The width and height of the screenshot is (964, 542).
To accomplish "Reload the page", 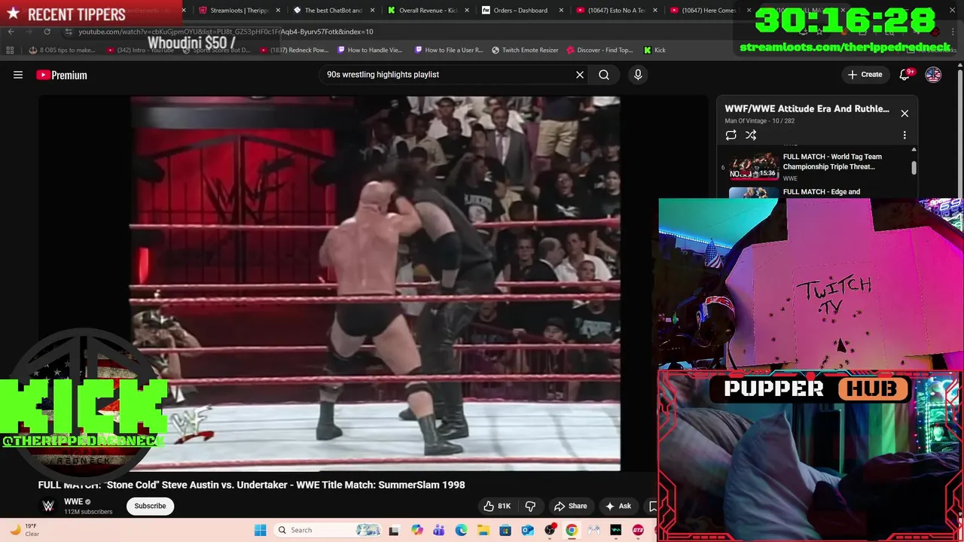I will [x=47, y=32].
